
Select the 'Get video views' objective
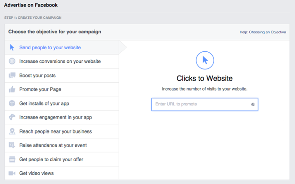62,173
